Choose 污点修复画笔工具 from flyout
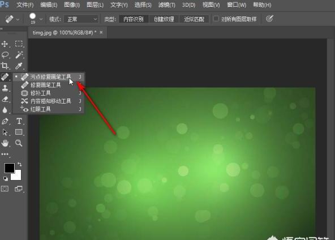 click(49, 77)
